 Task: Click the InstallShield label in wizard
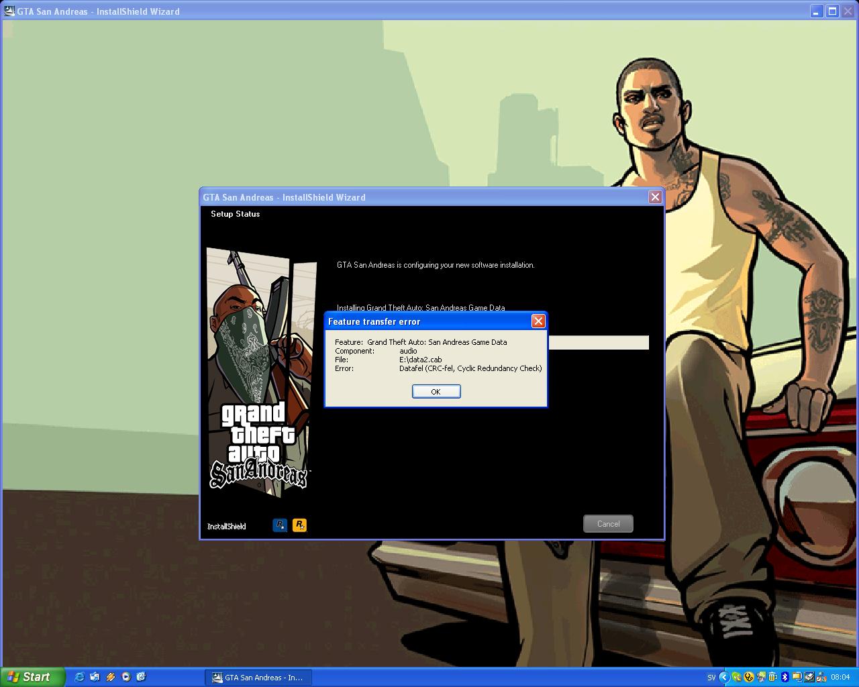(227, 527)
